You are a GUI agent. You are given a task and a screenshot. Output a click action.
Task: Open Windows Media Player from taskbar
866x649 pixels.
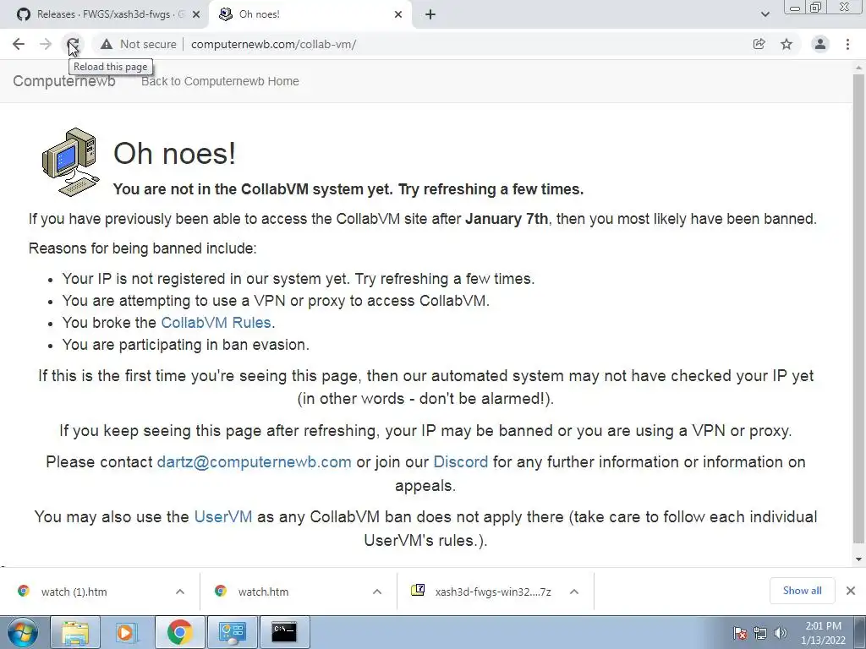(126, 632)
